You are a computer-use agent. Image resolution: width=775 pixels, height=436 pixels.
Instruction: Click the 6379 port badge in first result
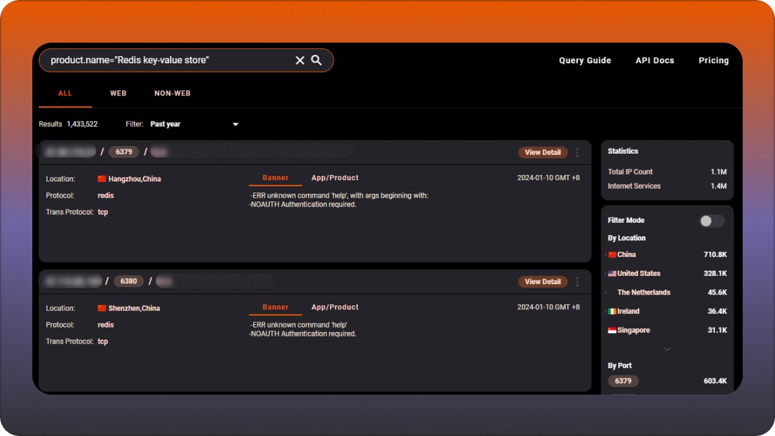124,152
